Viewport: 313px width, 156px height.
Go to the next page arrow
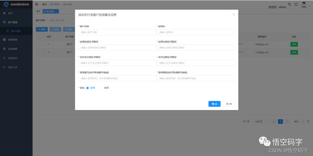pos(287,121)
